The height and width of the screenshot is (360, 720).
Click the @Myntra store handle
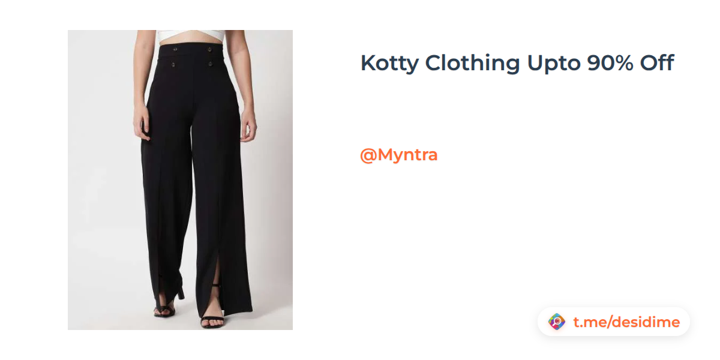click(x=398, y=155)
